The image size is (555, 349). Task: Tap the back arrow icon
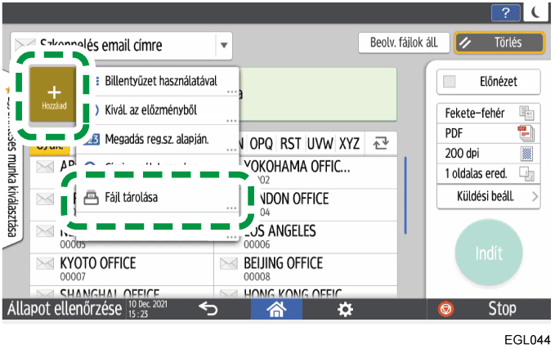tap(208, 310)
